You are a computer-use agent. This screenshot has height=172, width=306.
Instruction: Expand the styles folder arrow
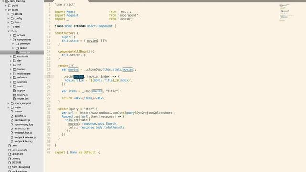[x=9, y=107]
